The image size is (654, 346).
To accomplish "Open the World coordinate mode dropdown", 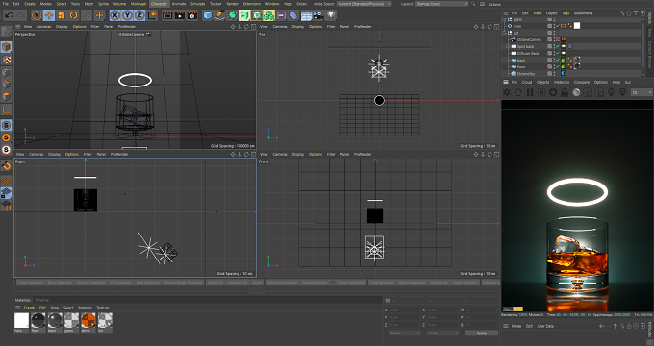I will point(405,334).
